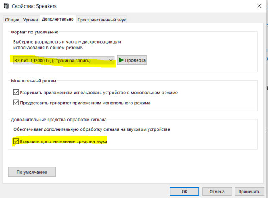The image size is (268, 198).
Task: Click the chevron arrow of the format combo box
Action: tap(111, 61)
